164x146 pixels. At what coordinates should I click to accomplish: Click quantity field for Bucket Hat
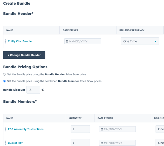pos(80,143)
